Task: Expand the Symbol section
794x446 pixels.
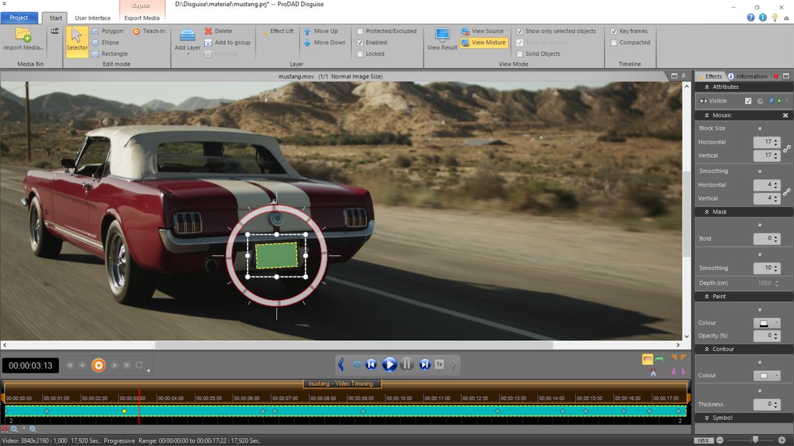Action: click(x=707, y=418)
